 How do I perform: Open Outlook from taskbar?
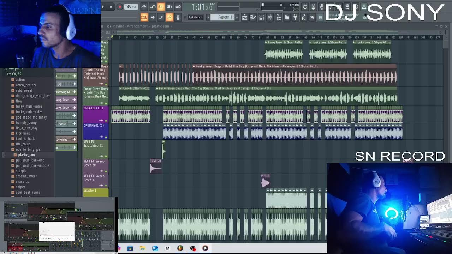155,248
